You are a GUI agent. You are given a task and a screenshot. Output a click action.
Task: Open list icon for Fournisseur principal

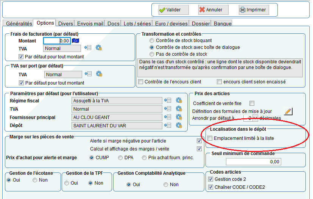pyautogui.click(x=168, y=117)
